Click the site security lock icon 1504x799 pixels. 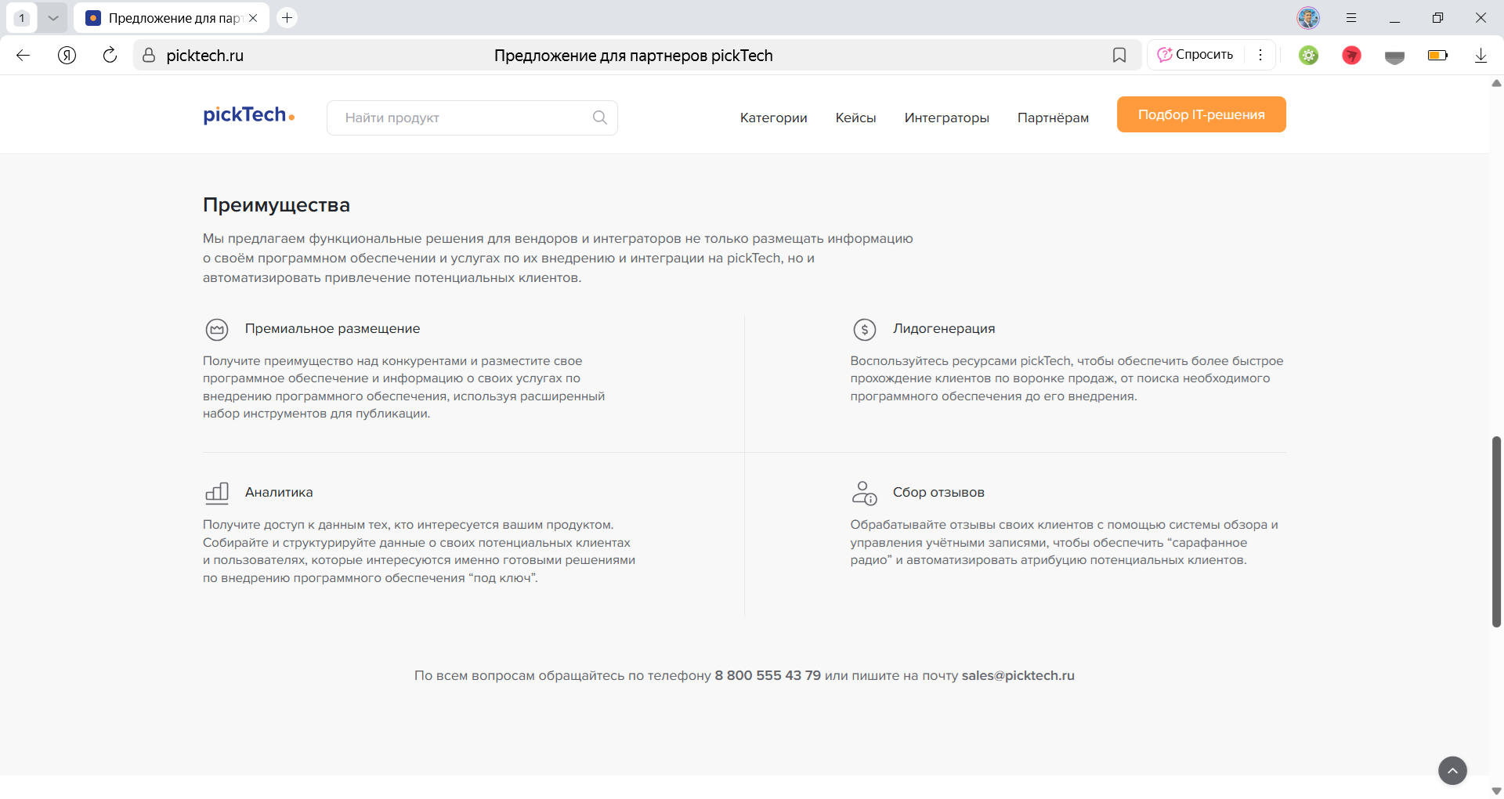coord(149,55)
